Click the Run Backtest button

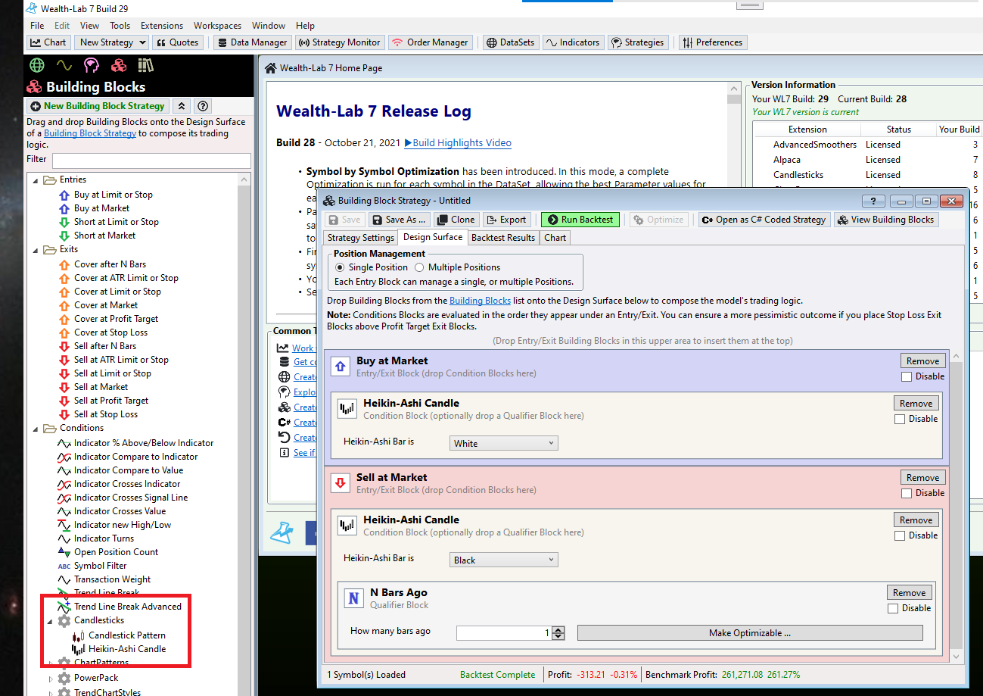[580, 220]
